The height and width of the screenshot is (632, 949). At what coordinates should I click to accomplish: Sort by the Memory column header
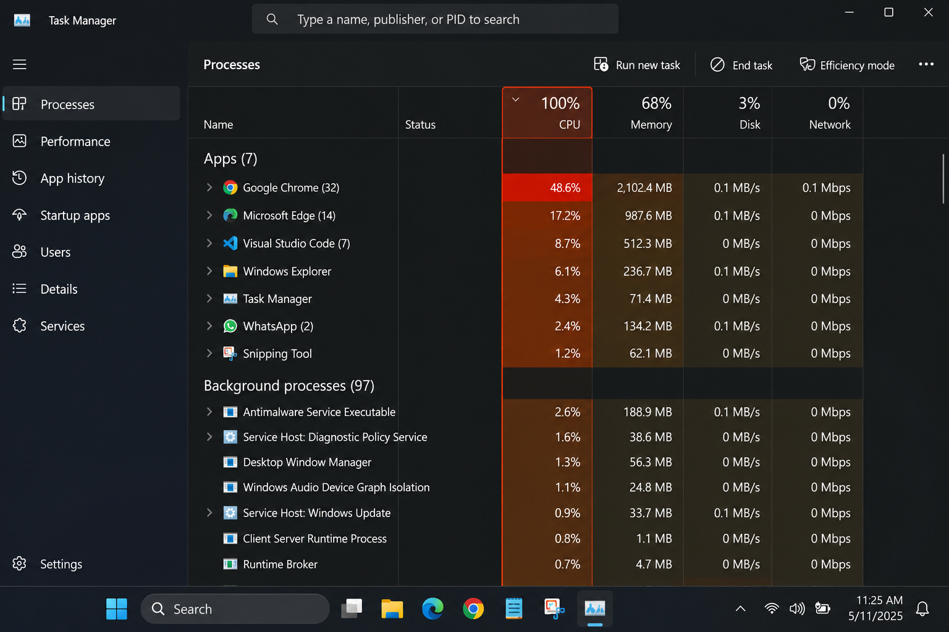point(638,112)
